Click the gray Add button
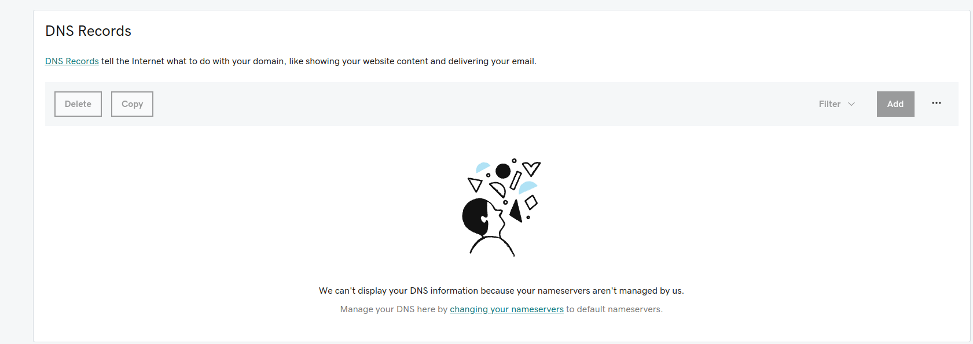The width and height of the screenshot is (973, 344). (x=895, y=104)
